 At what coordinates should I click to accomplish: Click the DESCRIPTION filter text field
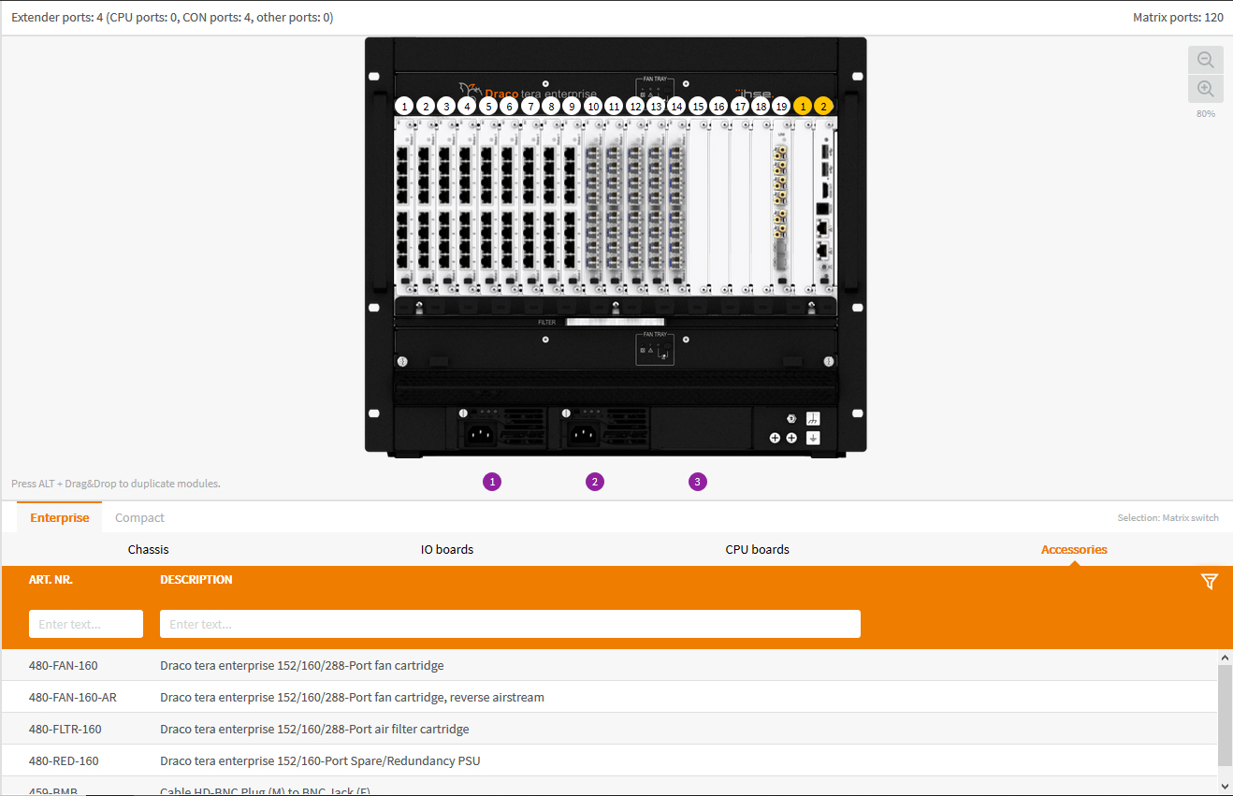(x=510, y=624)
